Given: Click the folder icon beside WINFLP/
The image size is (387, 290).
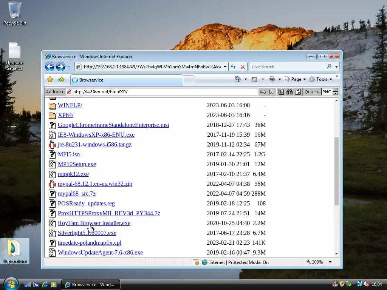Looking at the screenshot, I should pyautogui.click(x=52, y=106).
